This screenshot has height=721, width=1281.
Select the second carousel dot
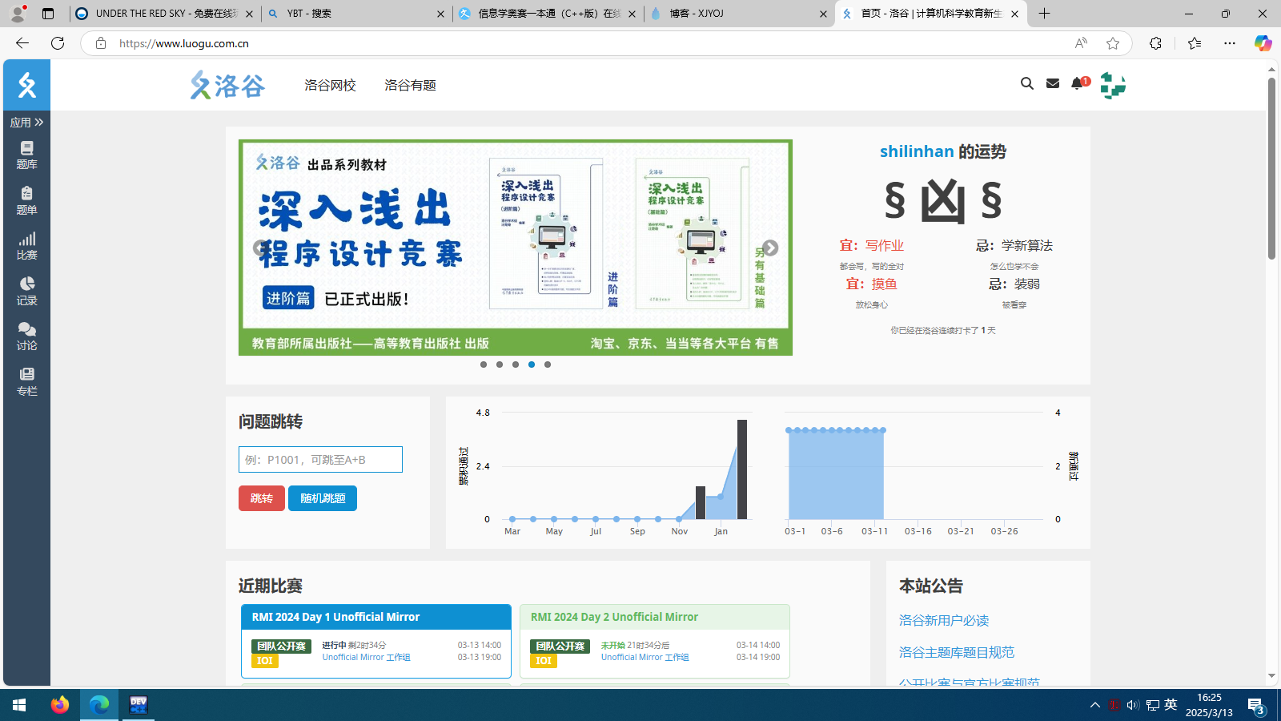click(500, 365)
